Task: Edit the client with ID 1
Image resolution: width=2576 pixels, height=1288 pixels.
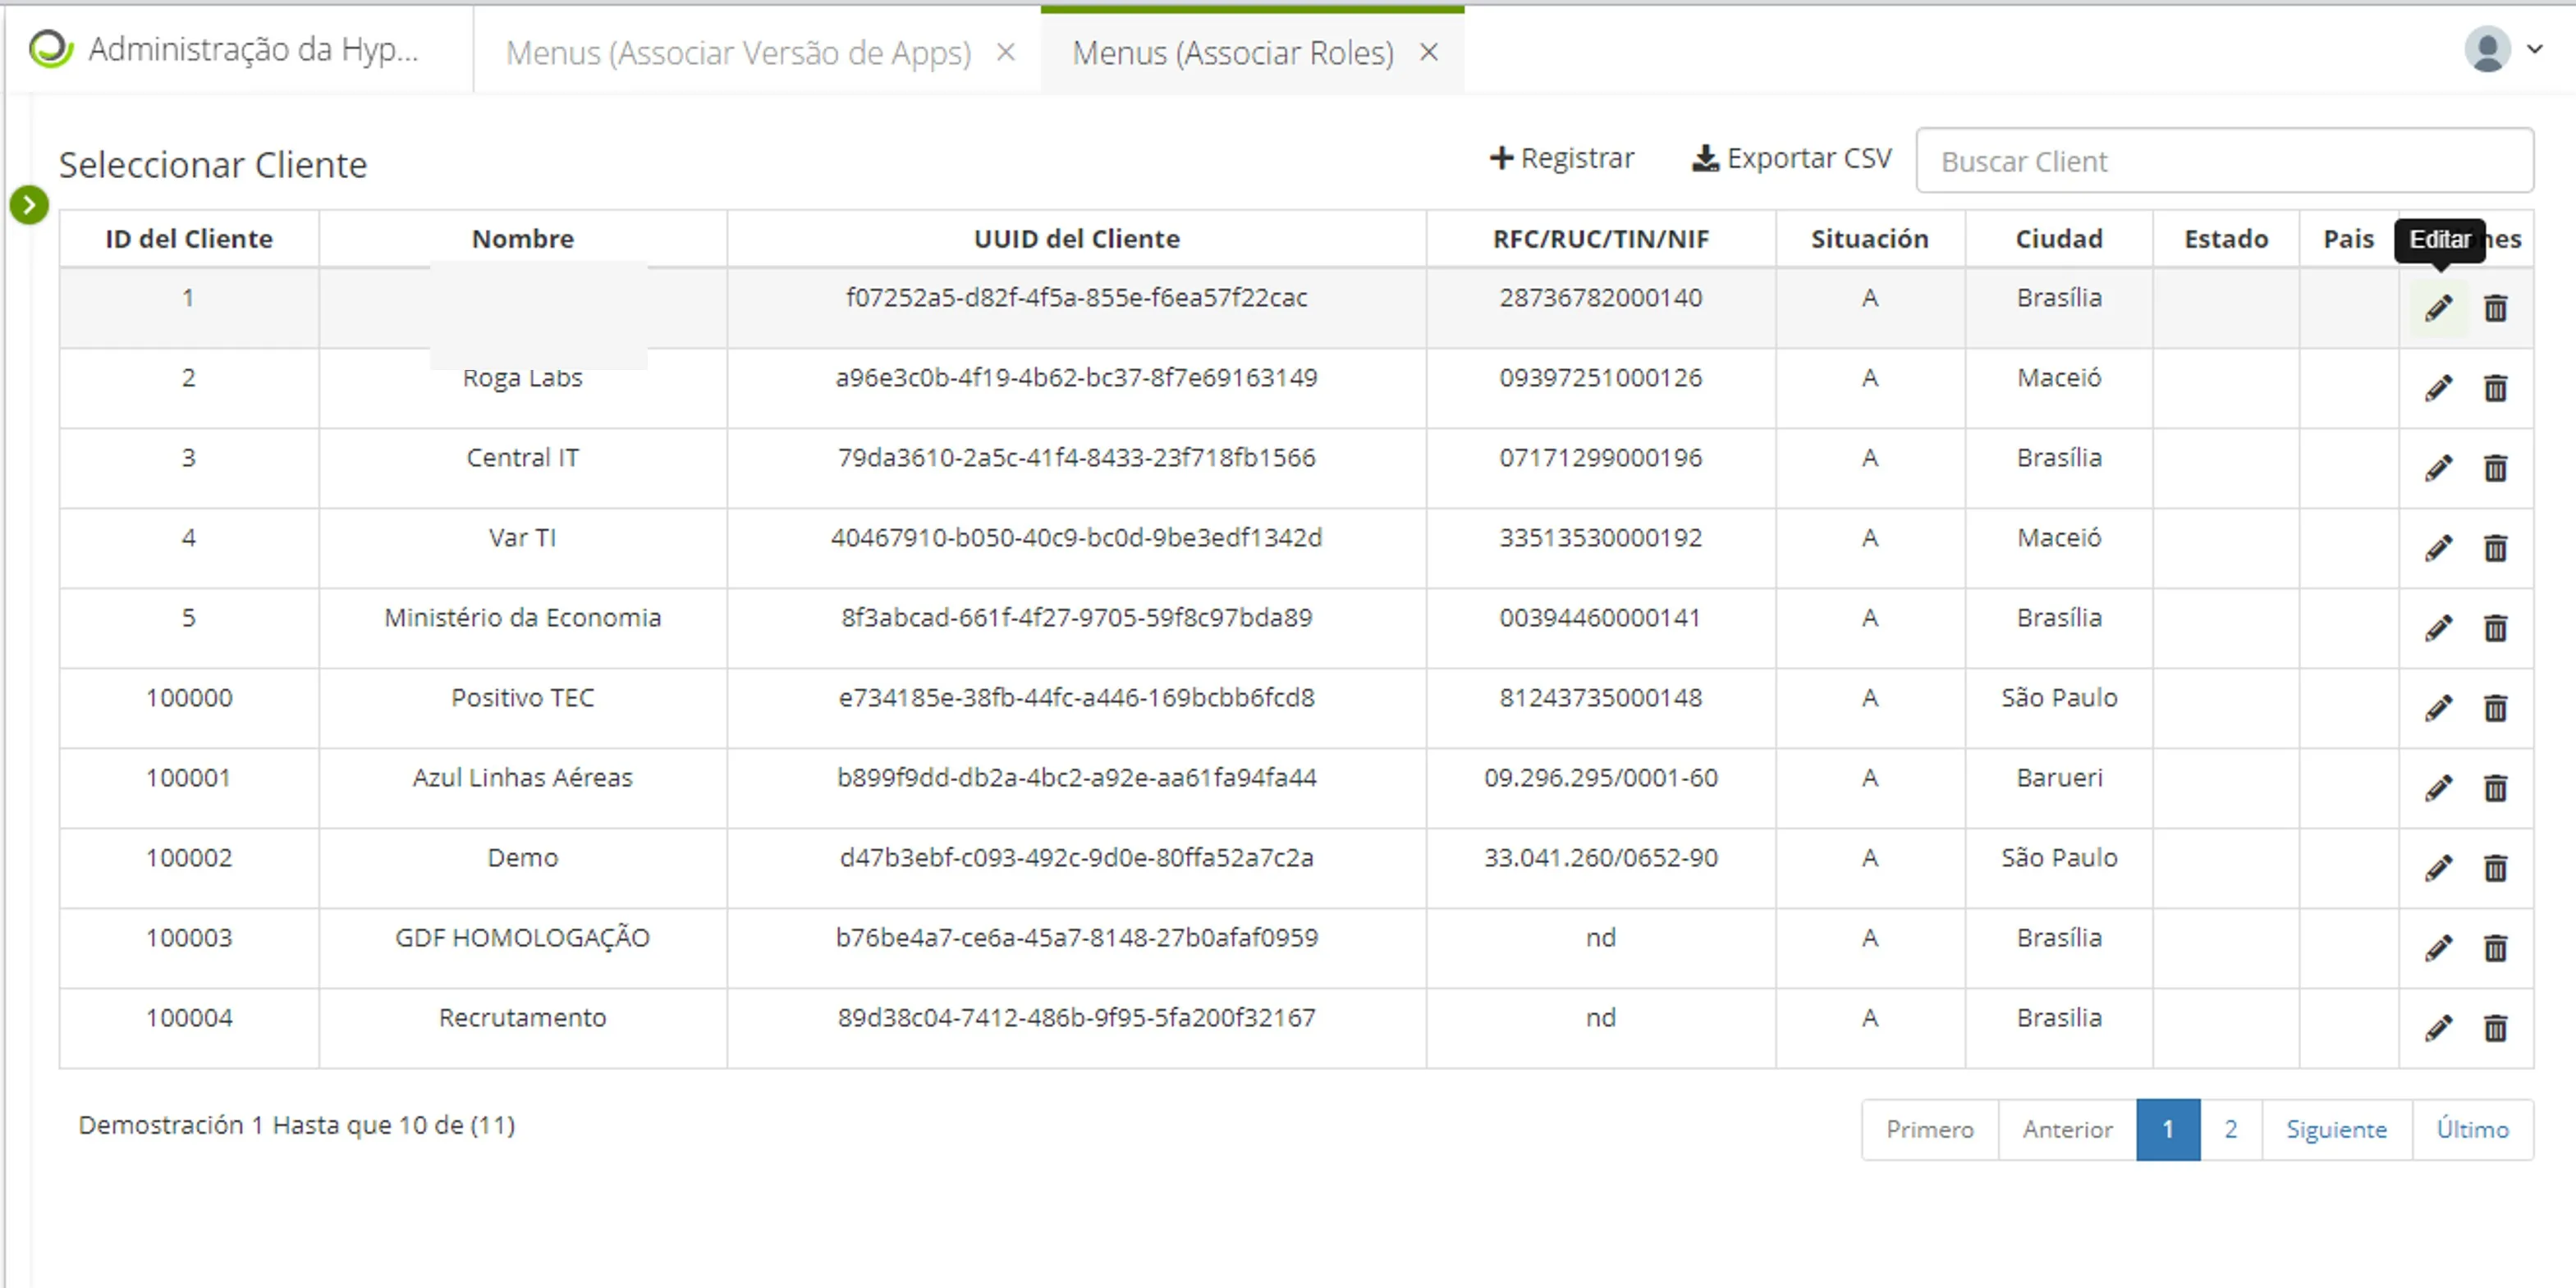Action: (2438, 308)
